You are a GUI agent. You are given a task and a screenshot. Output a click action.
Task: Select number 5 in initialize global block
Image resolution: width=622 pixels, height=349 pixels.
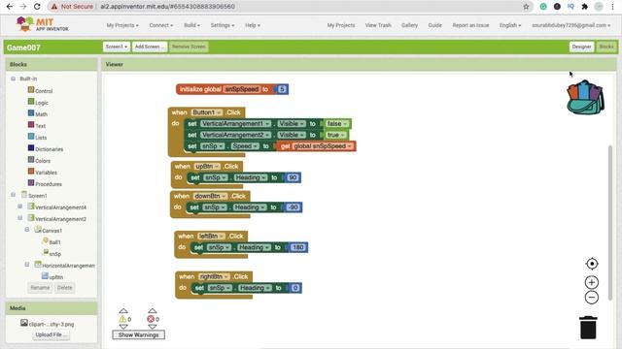point(282,89)
